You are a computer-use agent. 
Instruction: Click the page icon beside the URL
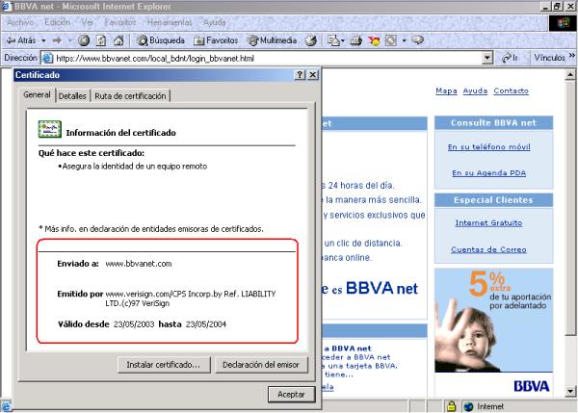(x=47, y=58)
